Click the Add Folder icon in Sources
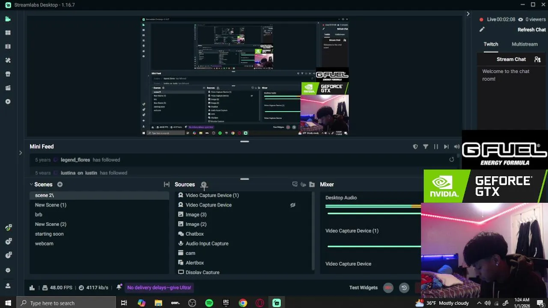This screenshot has width=548, height=308. click(x=312, y=184)
